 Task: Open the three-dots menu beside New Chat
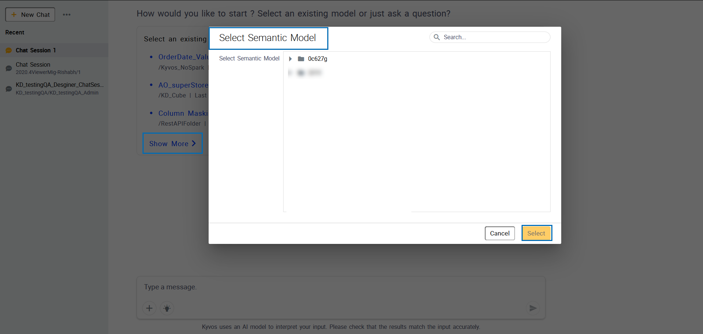(66, 15)
